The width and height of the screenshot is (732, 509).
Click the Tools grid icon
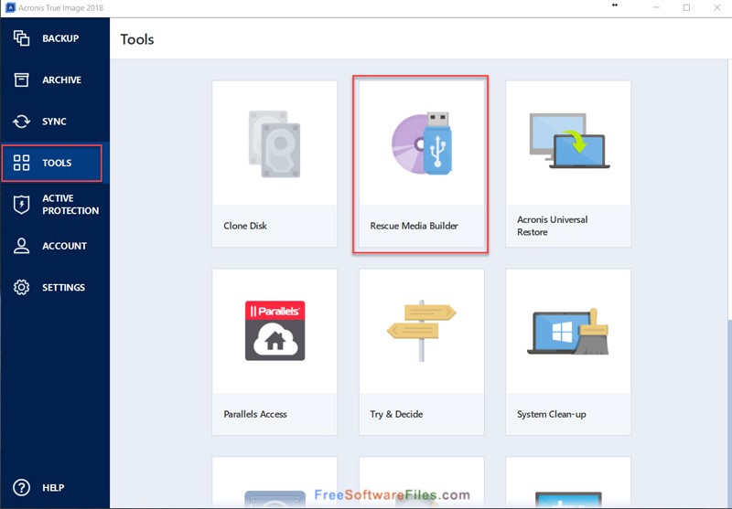click(21, 163)
